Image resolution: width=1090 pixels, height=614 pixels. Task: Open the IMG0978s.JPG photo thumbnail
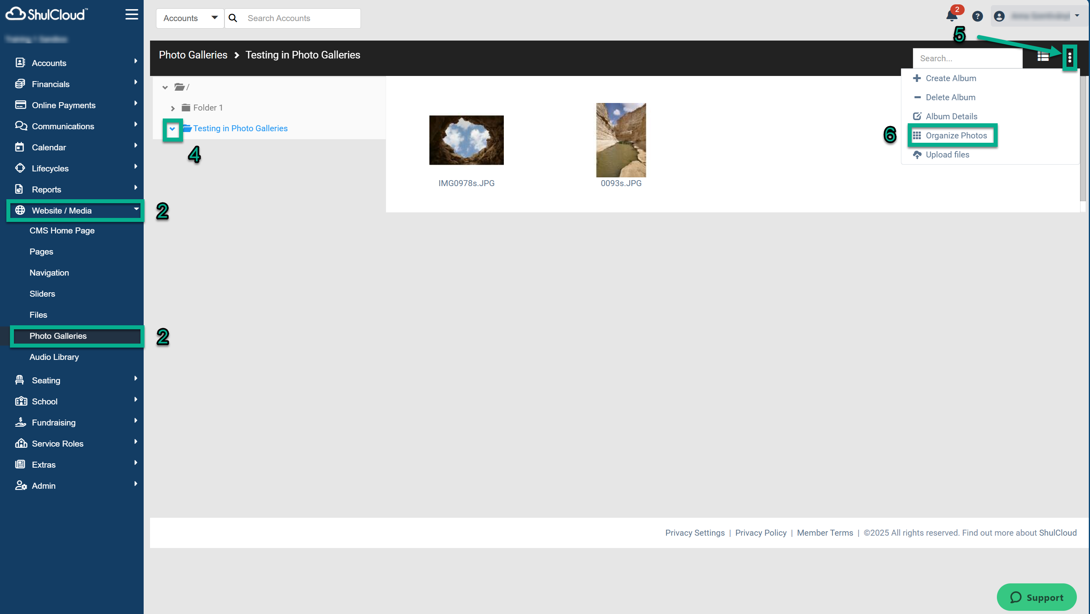(x=466, y=140)
